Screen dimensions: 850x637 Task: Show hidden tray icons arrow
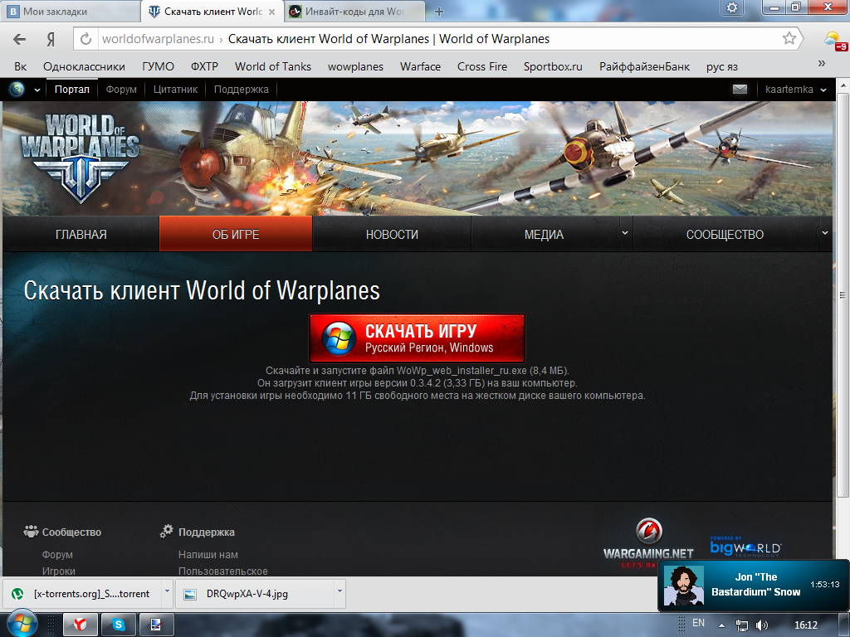coord(721,625)
